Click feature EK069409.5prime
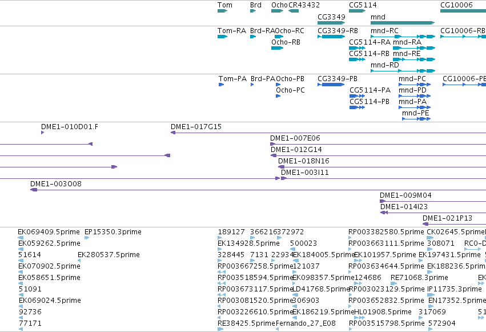486x332 pixels. click(x=21, y=238)
